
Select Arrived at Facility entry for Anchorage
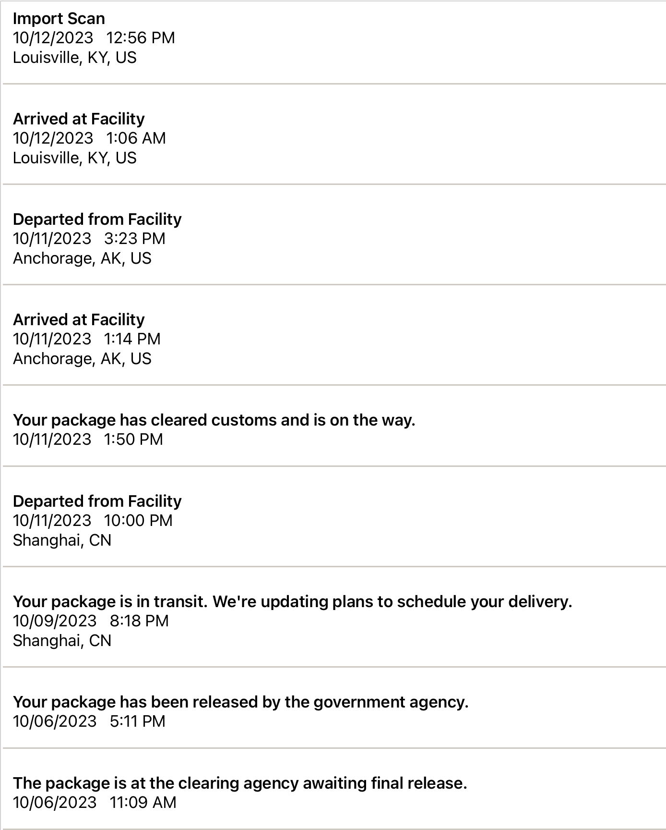(79, 320)
